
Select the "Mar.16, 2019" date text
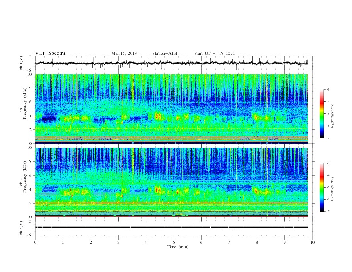(124, 53)
